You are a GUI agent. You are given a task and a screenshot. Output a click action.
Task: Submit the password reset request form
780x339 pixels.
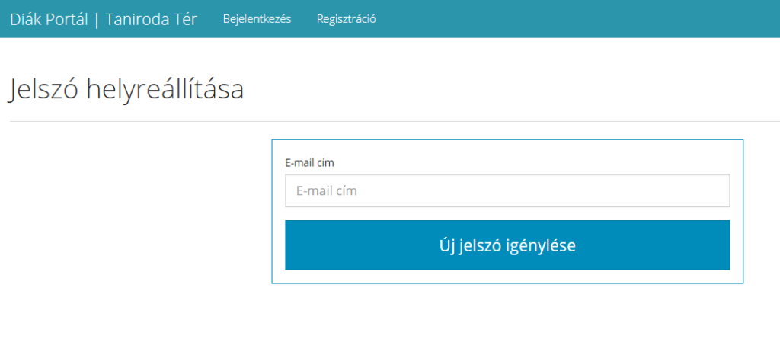click(x=507, y=245)
